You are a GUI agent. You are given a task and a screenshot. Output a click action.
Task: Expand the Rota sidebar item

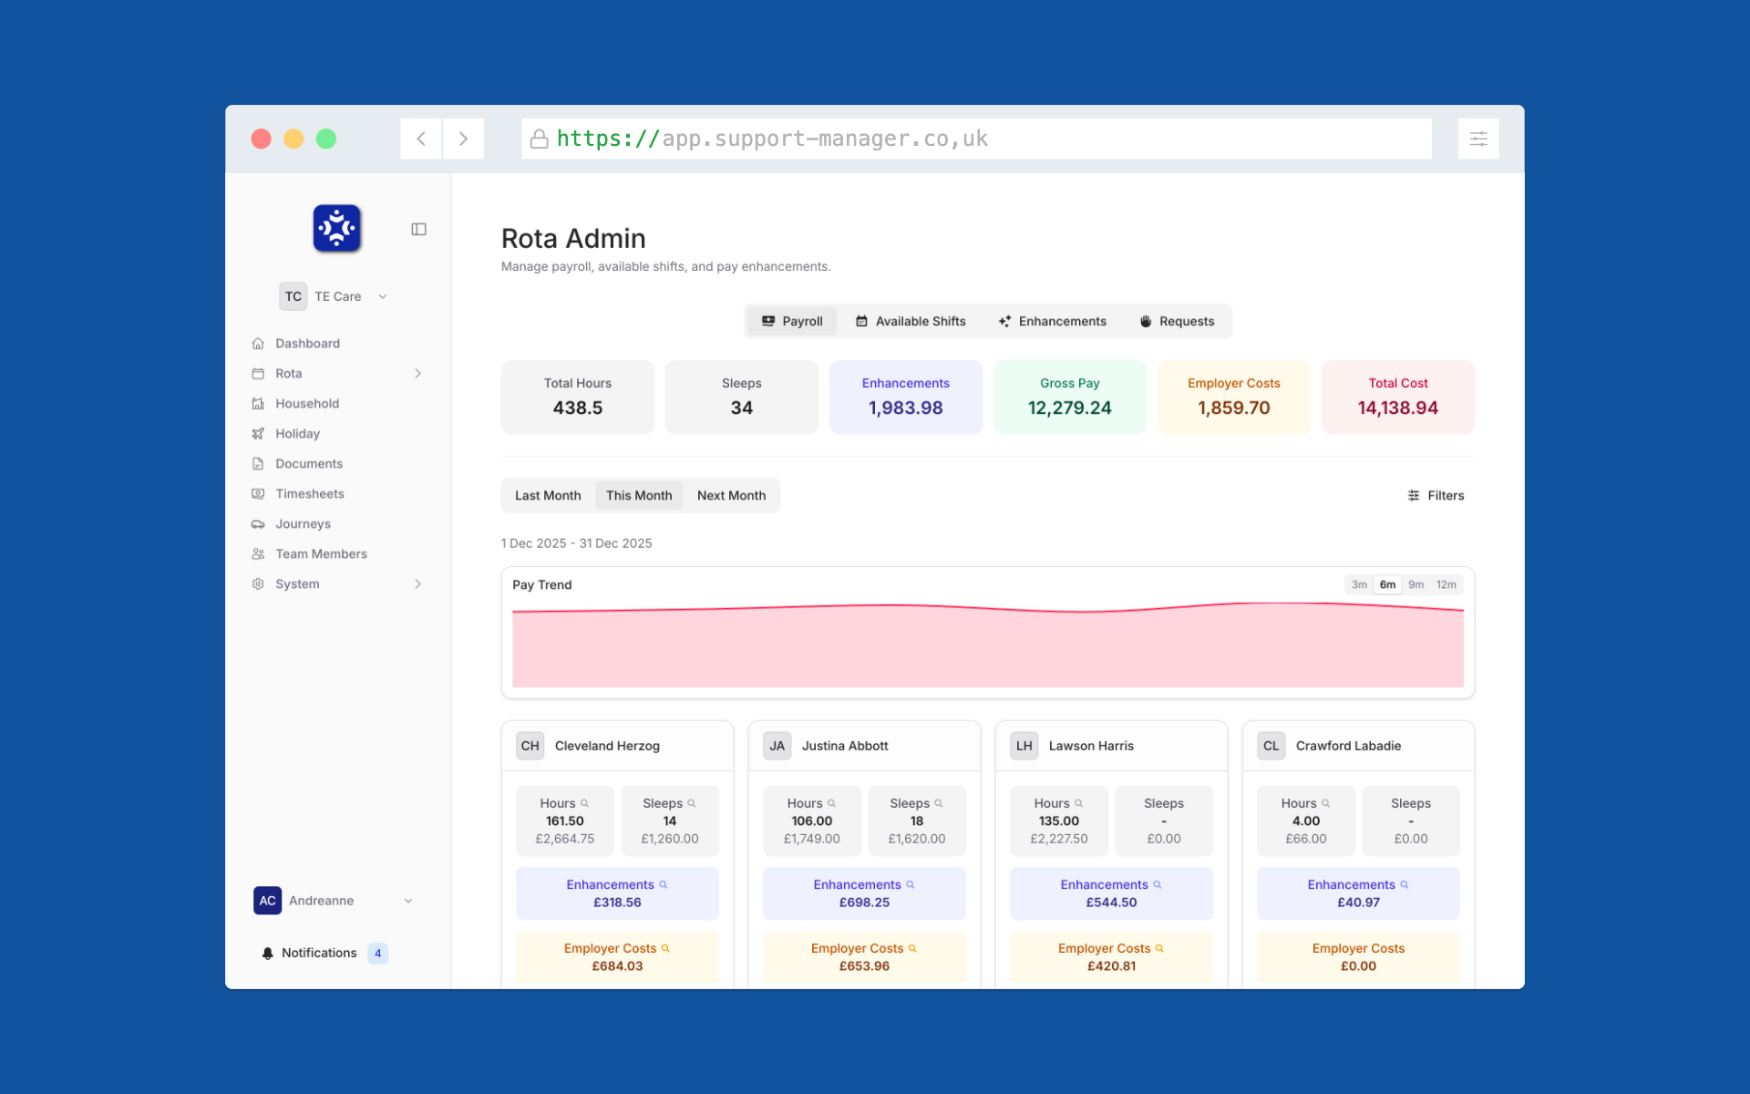click(x=417, y=373)
